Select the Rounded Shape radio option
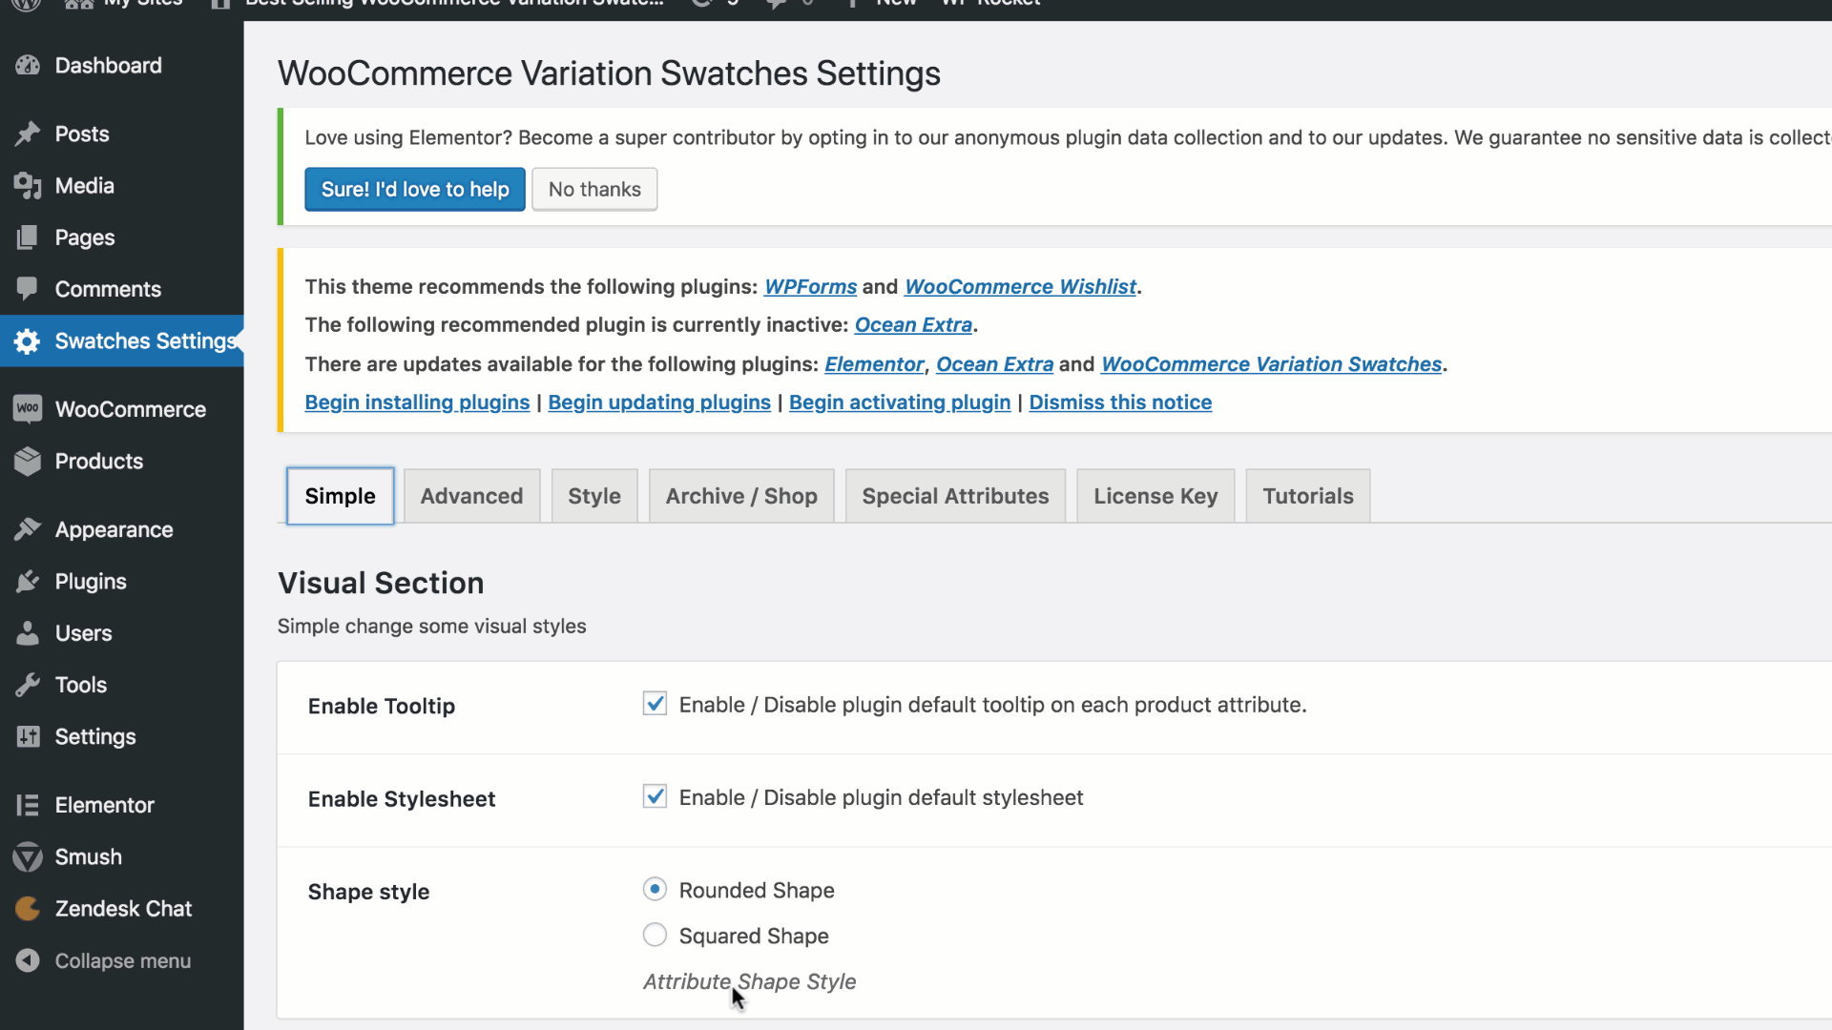1832x1030 pixels. click(x=655, y=889)
